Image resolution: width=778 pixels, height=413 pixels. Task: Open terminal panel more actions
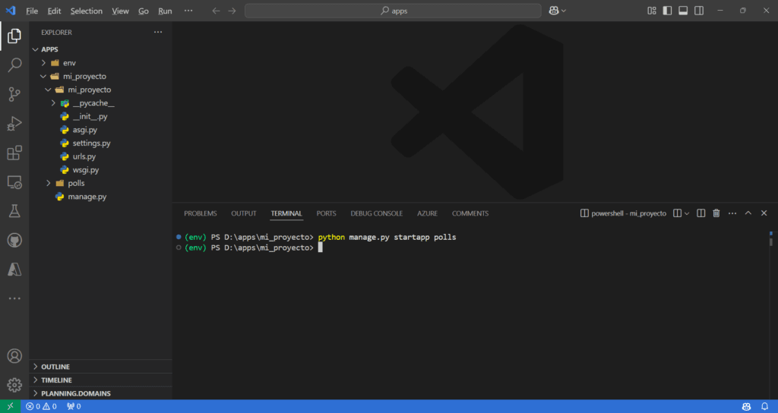point(732,213)
